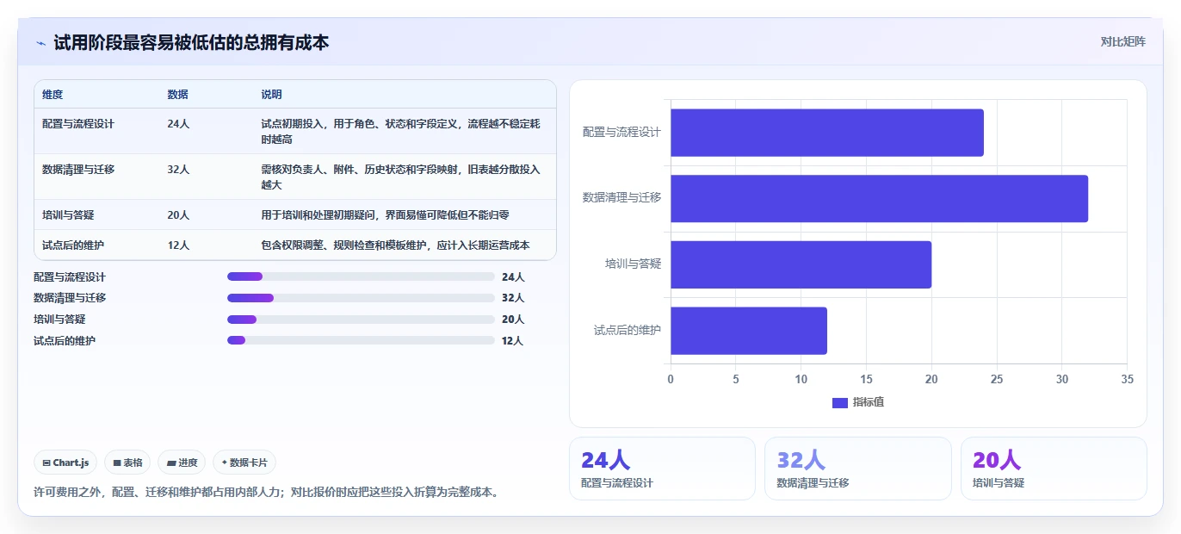Click the 表格 tag icon
1181x534 pixels.
pos(117,463)
